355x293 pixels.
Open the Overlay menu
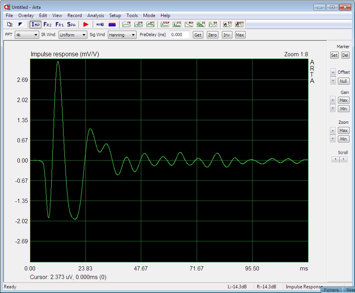pos(26,16)
